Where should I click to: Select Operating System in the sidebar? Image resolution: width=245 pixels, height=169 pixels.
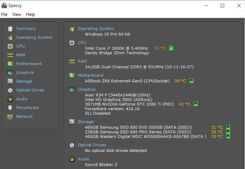pyautogui.click(x=34, y=37)
